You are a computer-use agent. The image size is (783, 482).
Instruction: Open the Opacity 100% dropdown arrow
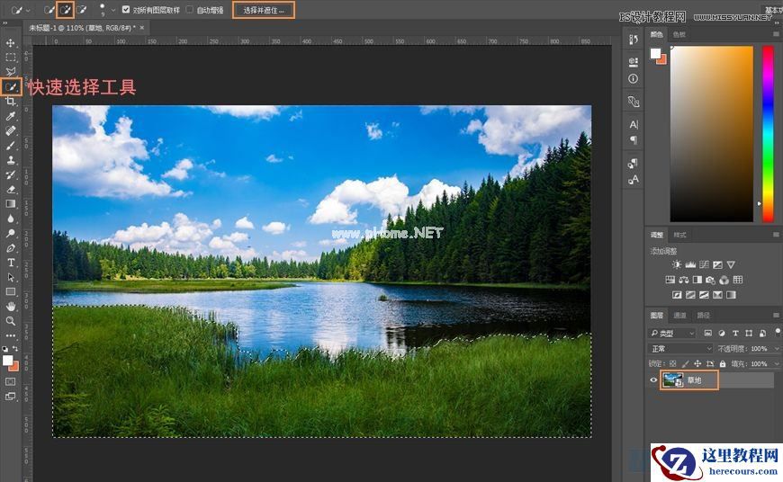point(777,348)
